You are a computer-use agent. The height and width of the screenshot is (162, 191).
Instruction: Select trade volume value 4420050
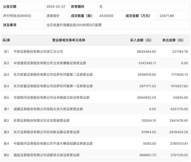106,16
